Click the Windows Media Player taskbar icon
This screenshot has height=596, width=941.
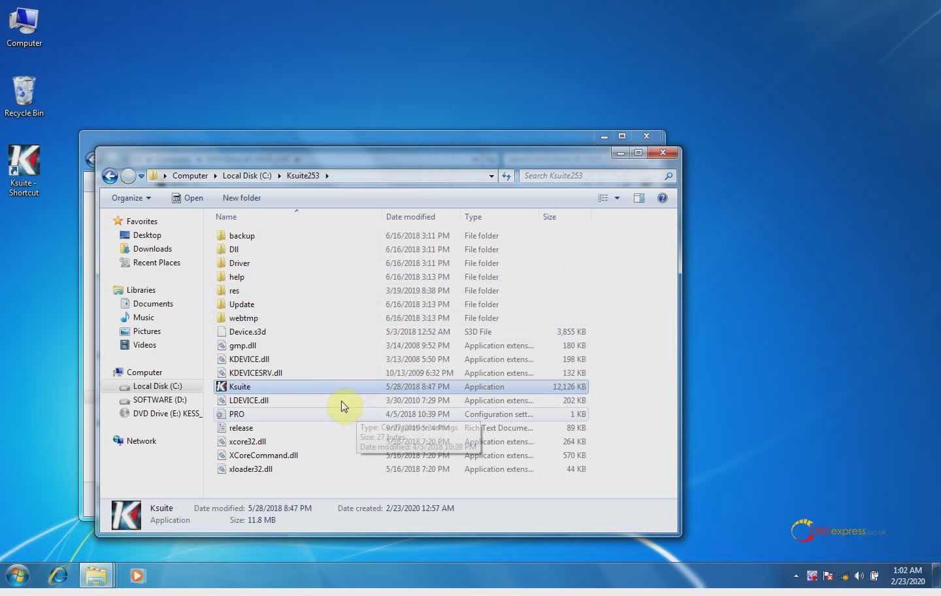[137, 576]
